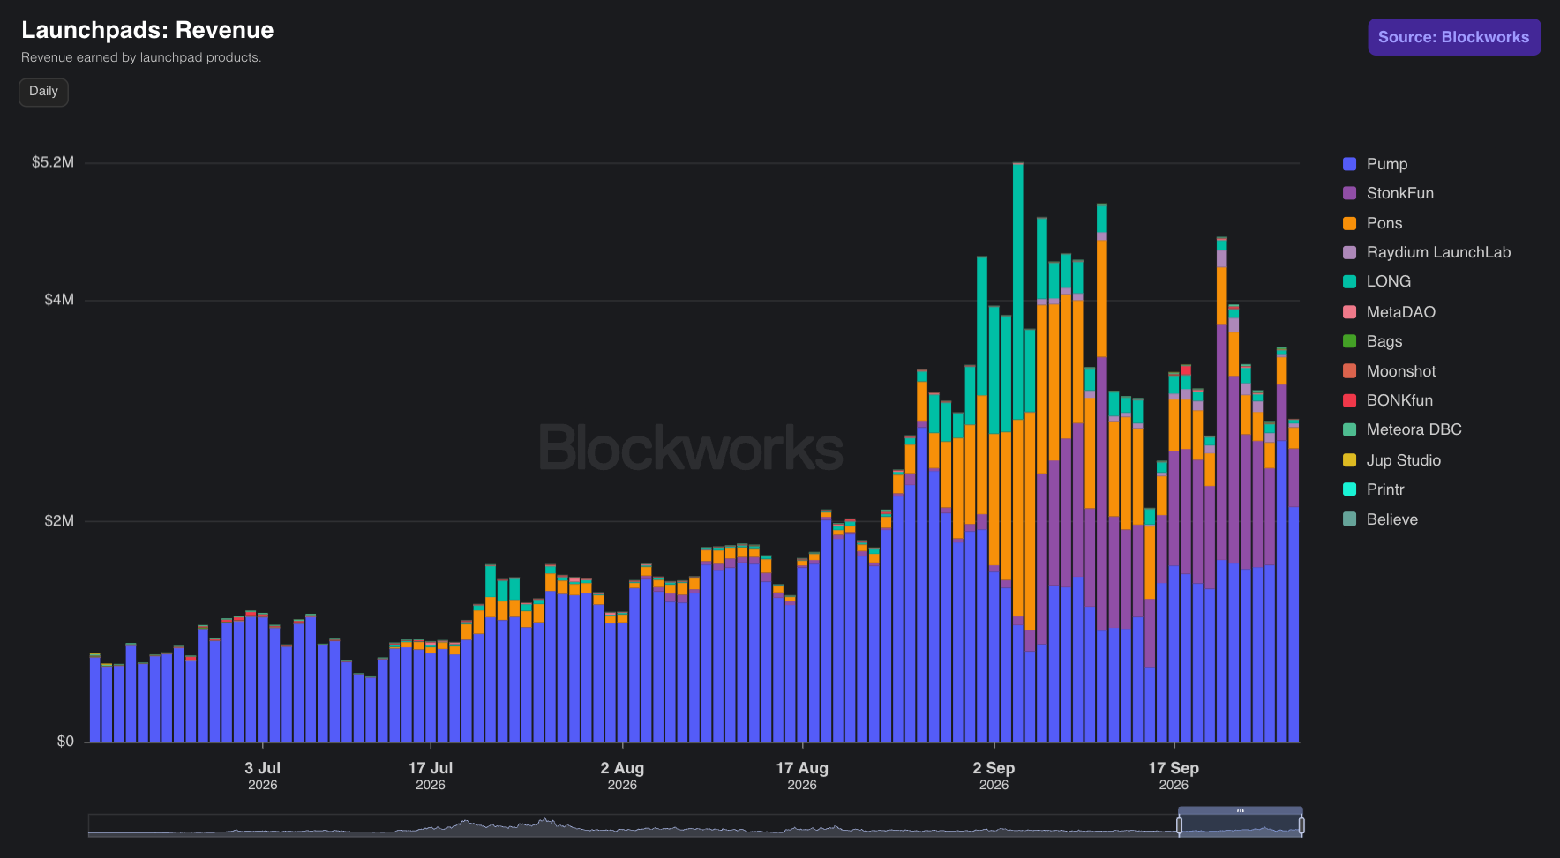This screenshot has height=858, width=1560.
Task: Click the left handle of the range slider
Action: pyautogui.click(x=1180, y=825)
